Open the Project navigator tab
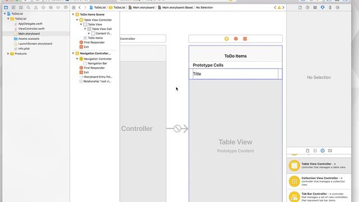The height and width of the screenshot is (202, 359). tap(6, 7)
